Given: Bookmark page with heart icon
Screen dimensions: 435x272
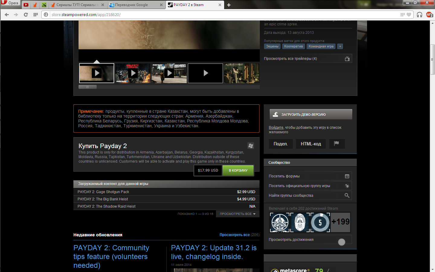Looking at the screenshot, I should point(409,15).
